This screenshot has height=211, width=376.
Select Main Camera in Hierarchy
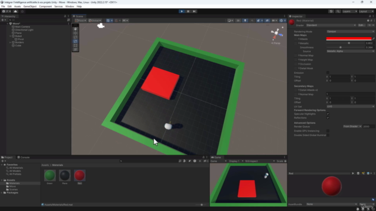(x=22, y=27)
